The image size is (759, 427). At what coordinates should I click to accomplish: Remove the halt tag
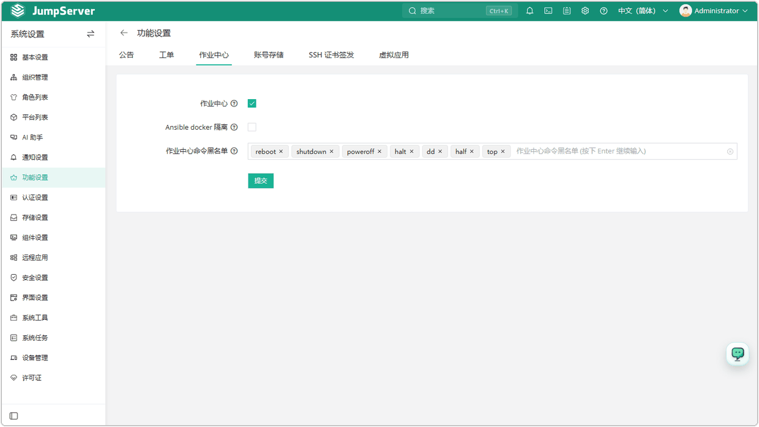coord(412,152)
